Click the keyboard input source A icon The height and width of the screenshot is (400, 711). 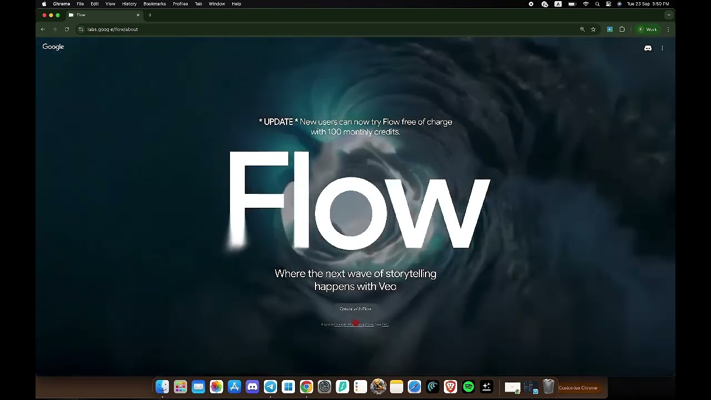pos(558,4)
